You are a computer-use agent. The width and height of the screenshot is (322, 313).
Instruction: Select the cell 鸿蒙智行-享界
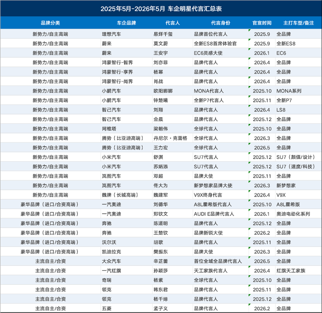click(117, 72)
